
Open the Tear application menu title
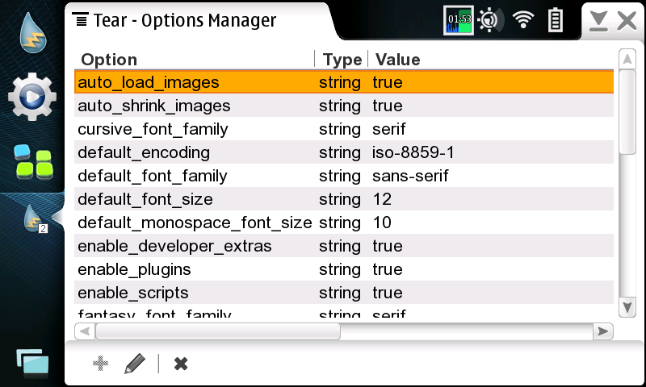click(x=174, y=20)
